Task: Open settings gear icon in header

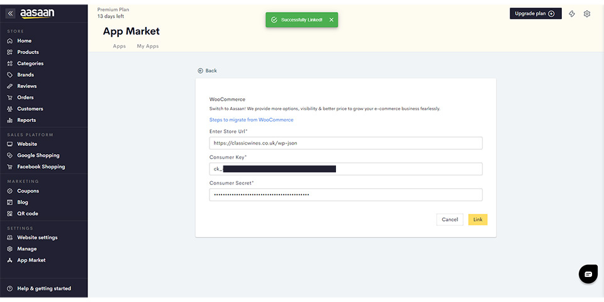Action: coord(586,14)
